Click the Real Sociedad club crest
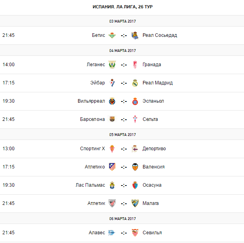The height and width of the screenshot is (243, 244). click(x=135, y=35)
